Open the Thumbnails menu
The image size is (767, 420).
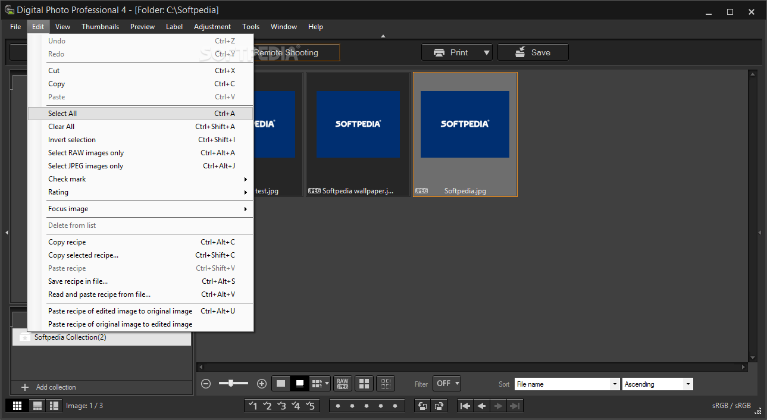coord(100,27)
